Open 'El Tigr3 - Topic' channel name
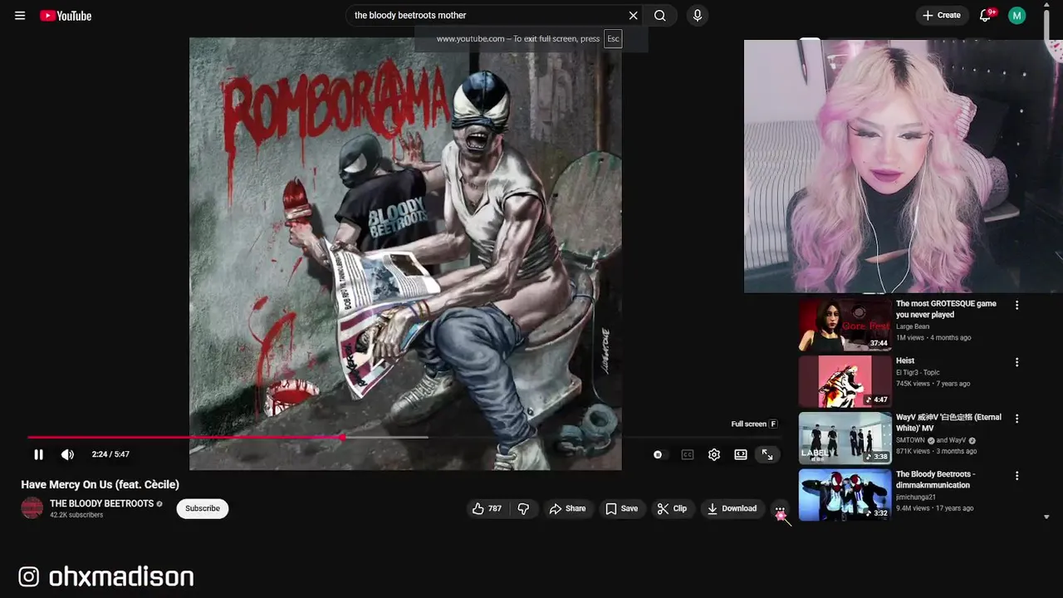1063x598 pixels. pyautogui.click(x=921, y=372)
